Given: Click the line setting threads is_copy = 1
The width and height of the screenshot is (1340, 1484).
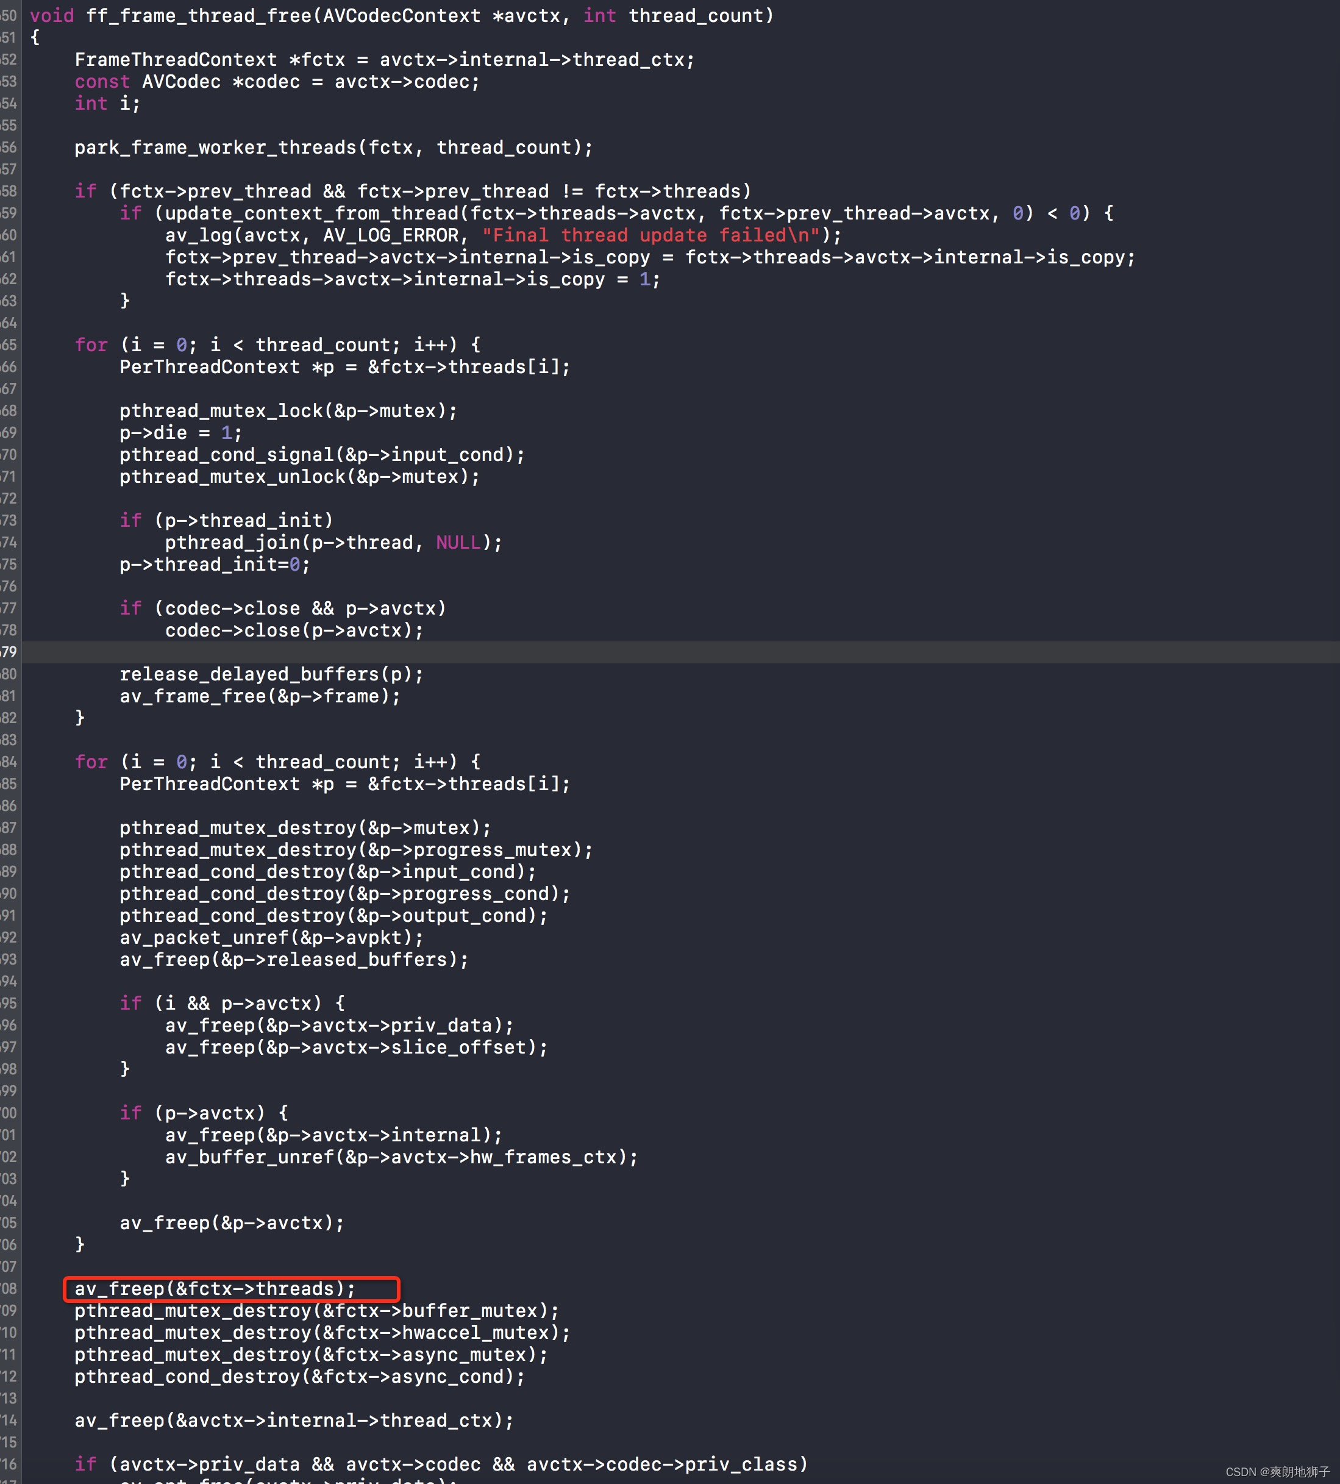Looking at the screenshot, I should click(x=413, y=280).
